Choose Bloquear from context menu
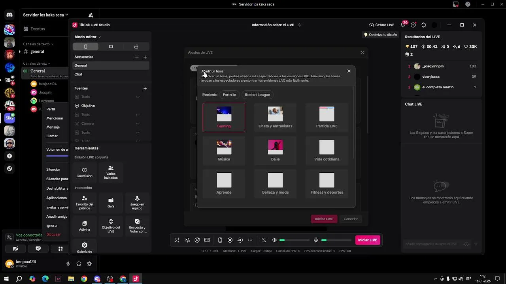Image resolution: width=506 pixels, height=284 pixels. (53, 235)
